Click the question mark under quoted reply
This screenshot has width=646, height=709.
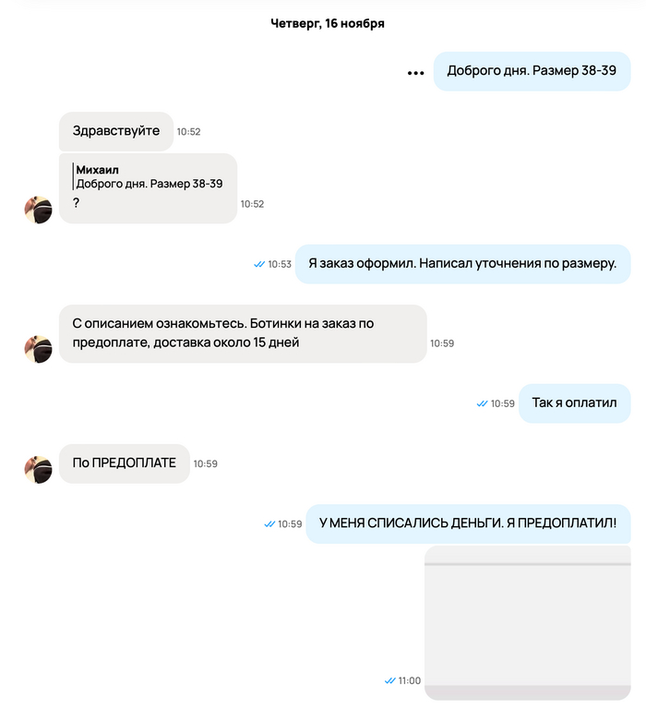[76, 203]
